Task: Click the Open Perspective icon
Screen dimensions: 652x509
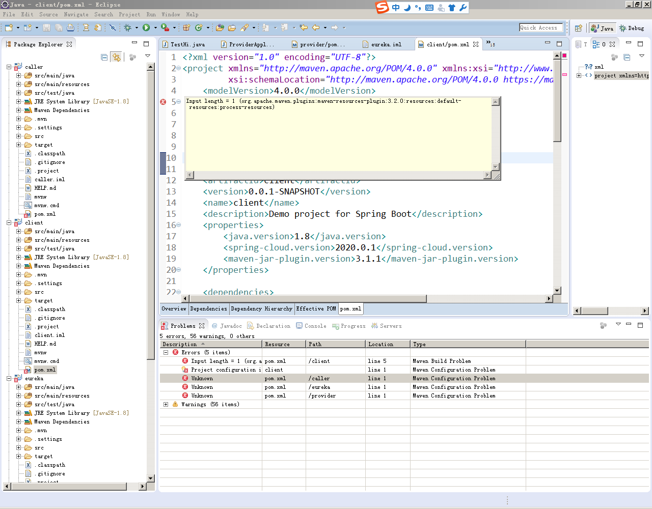Action: click(579, 28)
